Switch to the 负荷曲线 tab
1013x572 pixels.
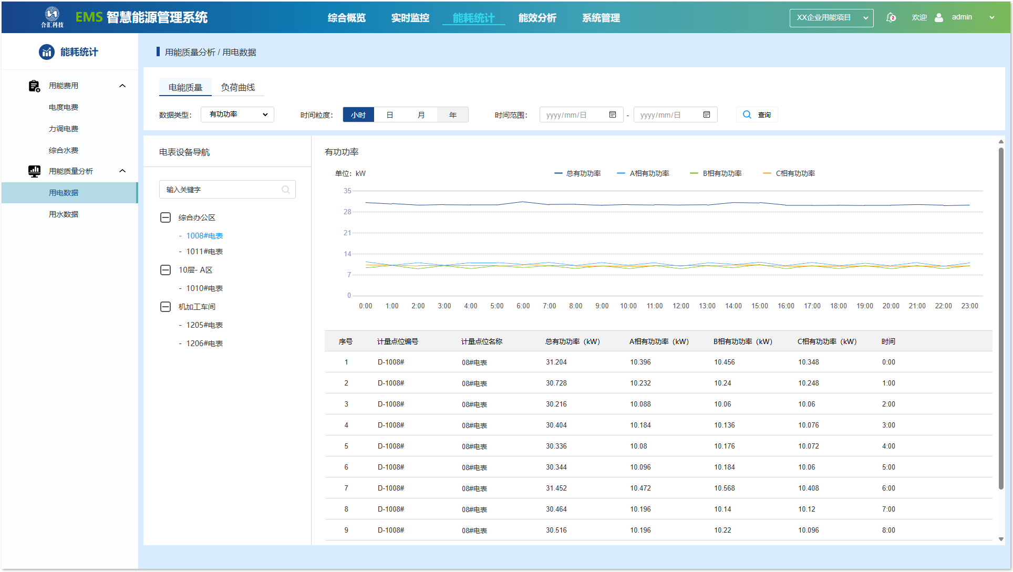[237, 87]
